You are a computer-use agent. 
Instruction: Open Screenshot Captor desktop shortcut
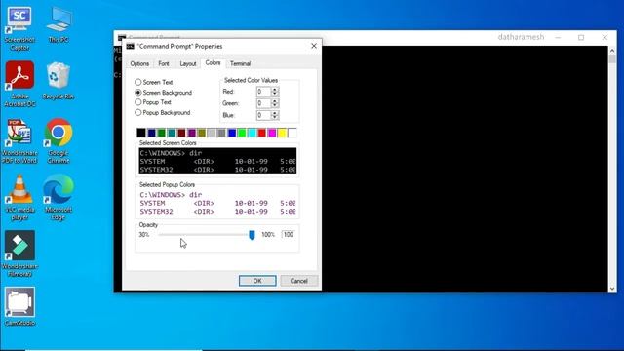coord(19,28)
